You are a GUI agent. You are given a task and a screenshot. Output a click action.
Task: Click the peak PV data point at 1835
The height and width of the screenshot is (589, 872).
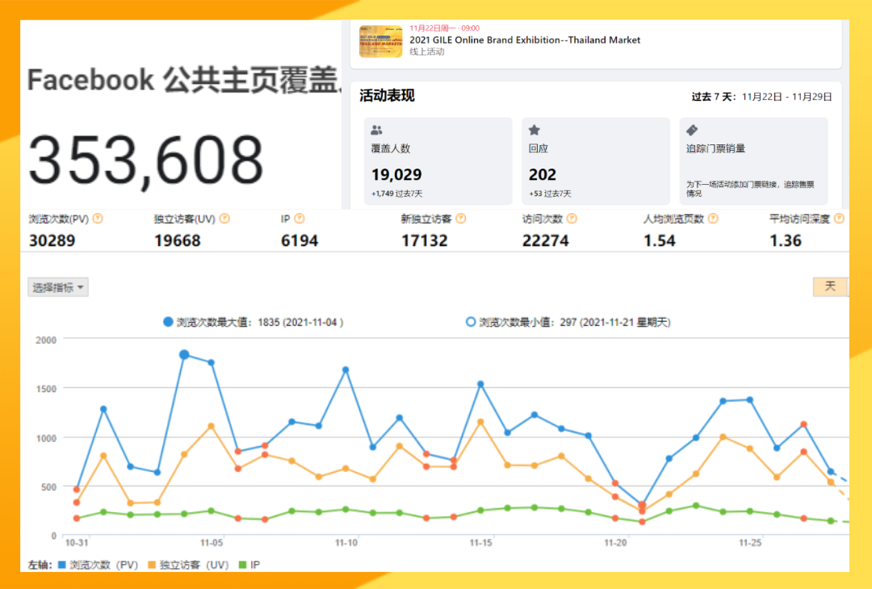click(184, 354)
